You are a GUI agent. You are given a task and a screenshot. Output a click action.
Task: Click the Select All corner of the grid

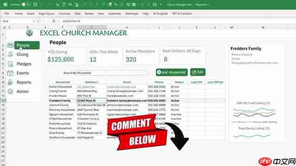click(4, 28)
